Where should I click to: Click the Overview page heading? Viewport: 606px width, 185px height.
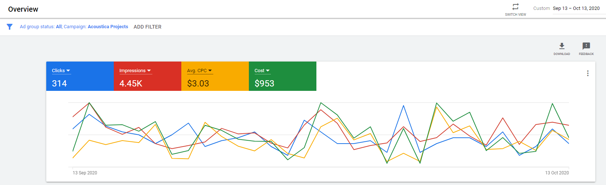pyautogui.click(x=23, y=9)
